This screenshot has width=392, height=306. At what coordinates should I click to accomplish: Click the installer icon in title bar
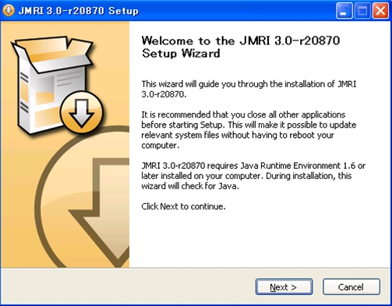tap(9, 11)
